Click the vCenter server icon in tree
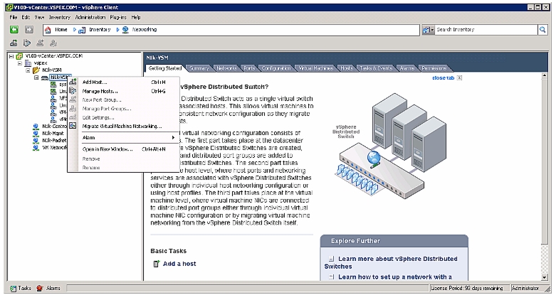Viewport: 556px width, 295px height. point(19,56)
